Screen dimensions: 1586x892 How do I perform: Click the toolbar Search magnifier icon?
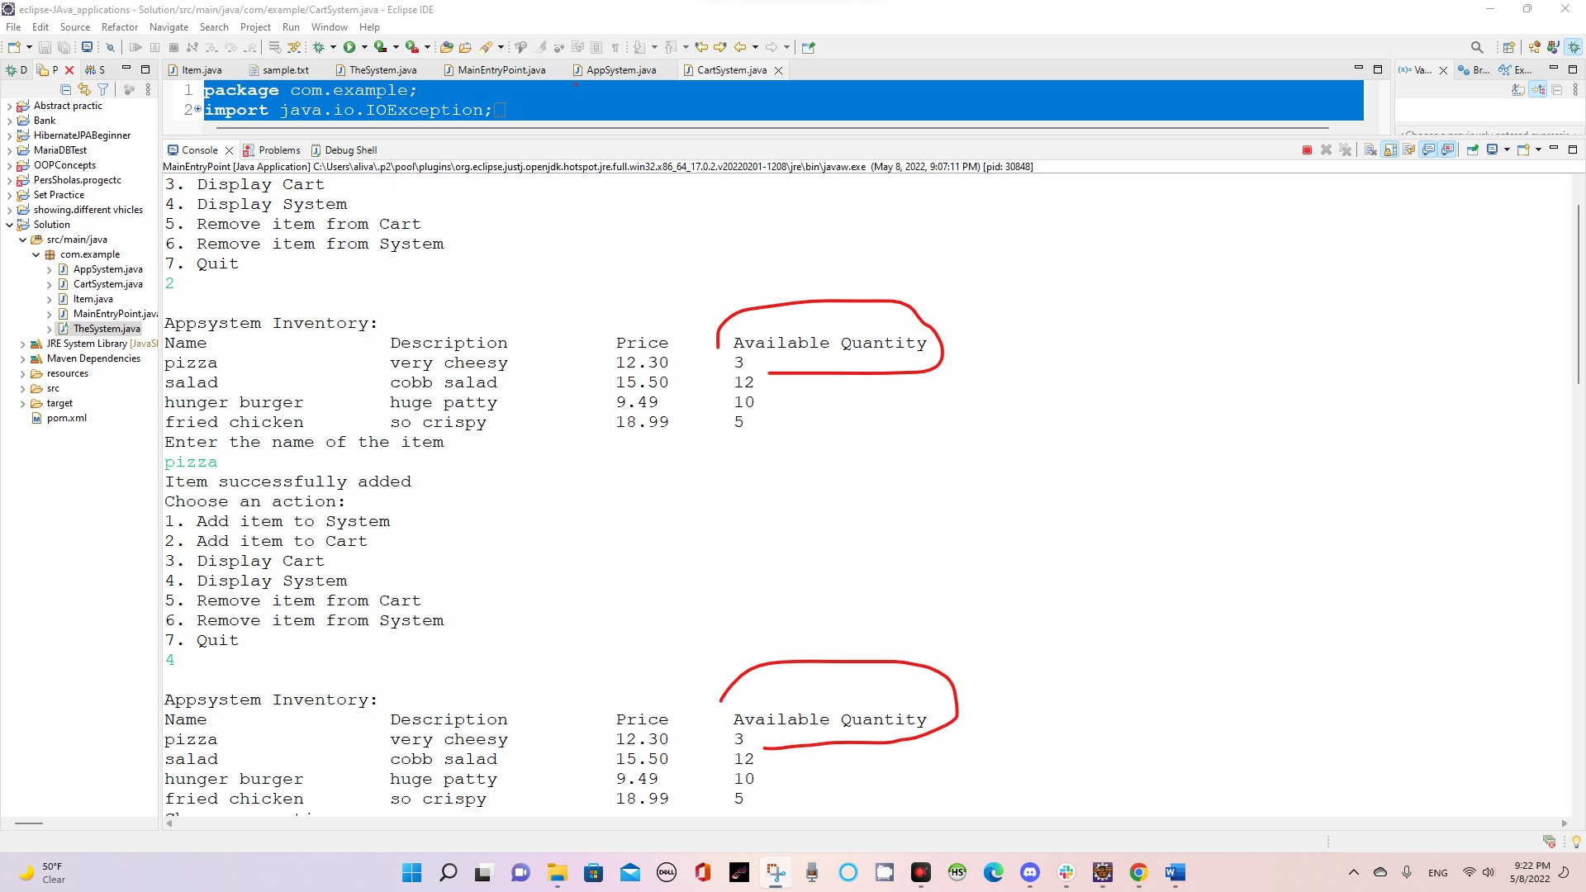click(x=1477, y=47)
